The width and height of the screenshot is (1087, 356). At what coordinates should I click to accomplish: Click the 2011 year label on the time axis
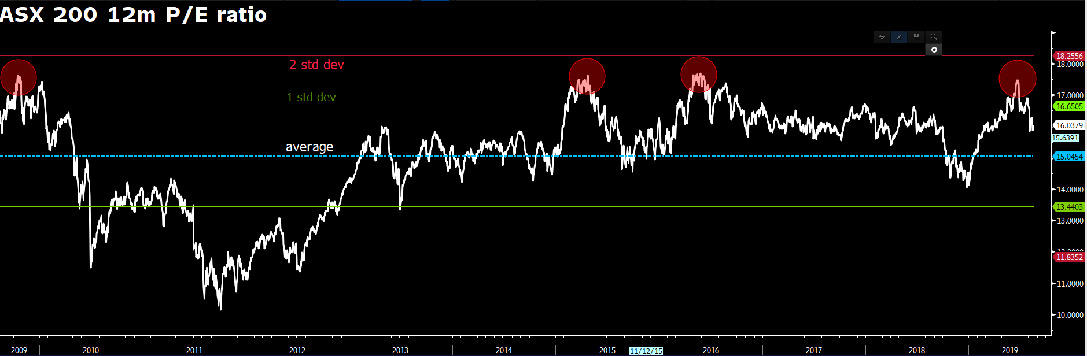click(194, 350)
